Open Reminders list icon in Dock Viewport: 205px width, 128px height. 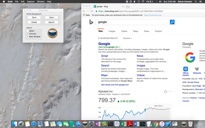pos(46,124)
